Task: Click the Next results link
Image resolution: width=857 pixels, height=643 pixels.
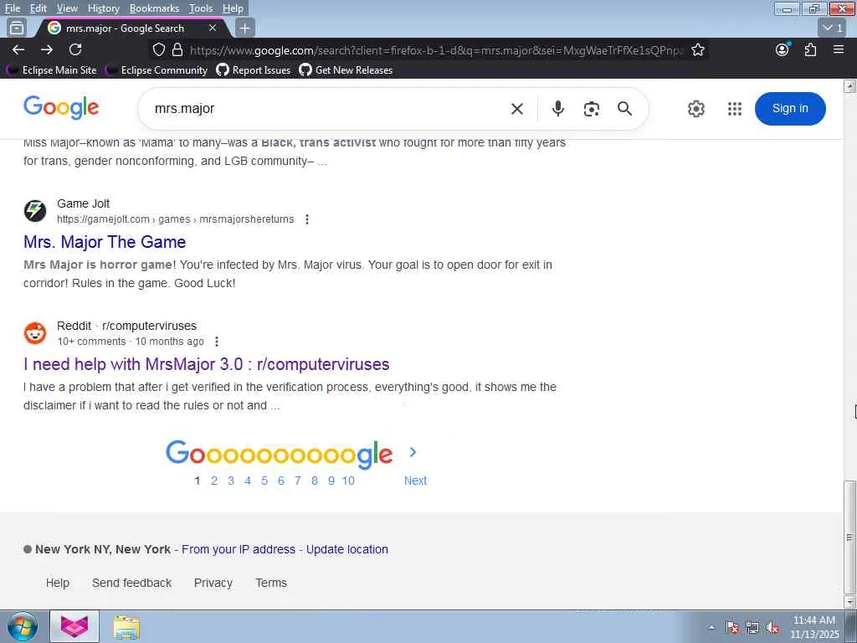Action: click(415, 481)
